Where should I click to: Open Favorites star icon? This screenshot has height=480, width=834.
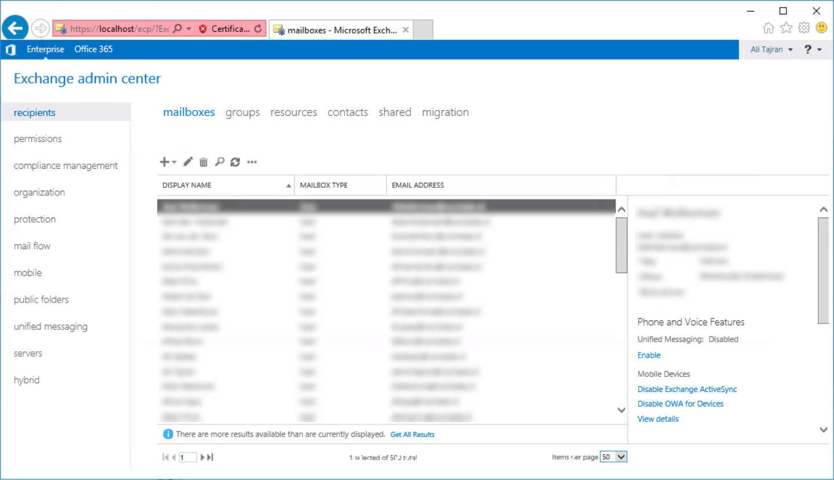pos(786,28)
